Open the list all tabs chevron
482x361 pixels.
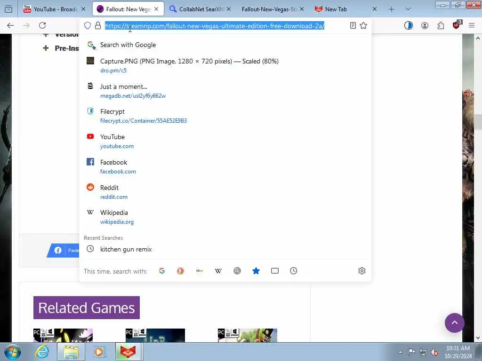tap(408, 9)
